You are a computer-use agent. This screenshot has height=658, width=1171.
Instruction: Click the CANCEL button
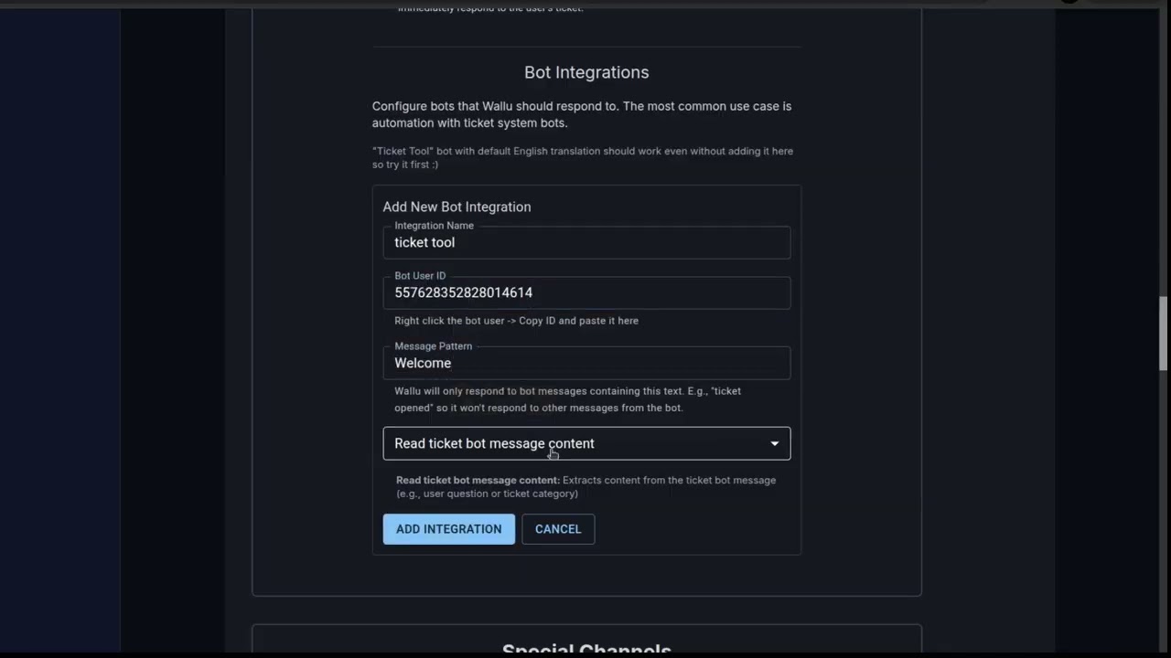pos(558,529)
